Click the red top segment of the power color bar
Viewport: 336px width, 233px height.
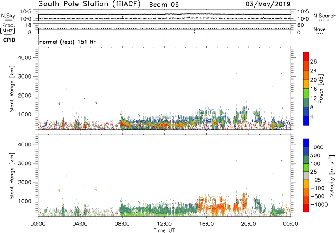(306, 56)
